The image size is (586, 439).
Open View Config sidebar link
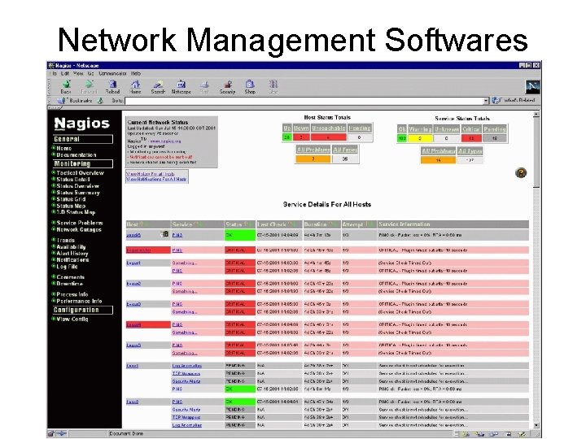click(72, 319)
